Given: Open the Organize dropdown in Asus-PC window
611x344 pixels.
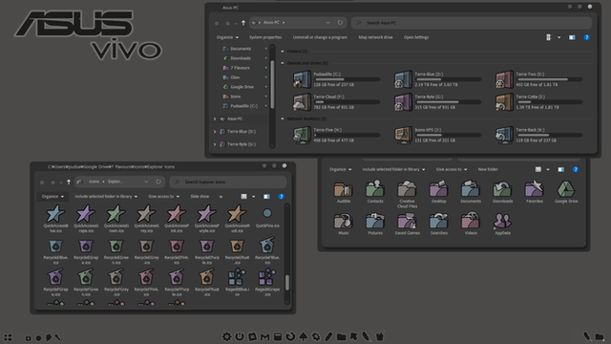Looking at the screenshot, I should click(227, 37).
